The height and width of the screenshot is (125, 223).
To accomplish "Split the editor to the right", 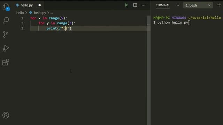I will (x=135, y=5).
